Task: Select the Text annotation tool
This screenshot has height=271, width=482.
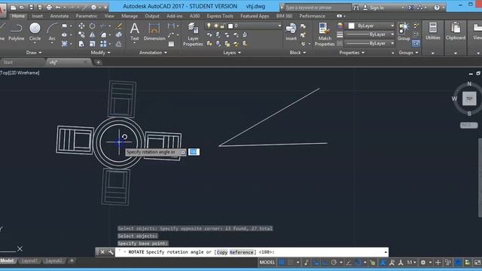Action: 134,32
